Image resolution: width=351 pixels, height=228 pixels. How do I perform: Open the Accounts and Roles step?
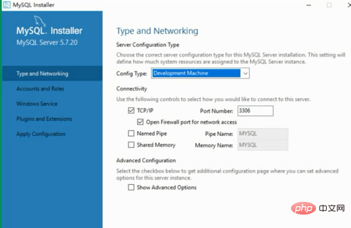41,89
